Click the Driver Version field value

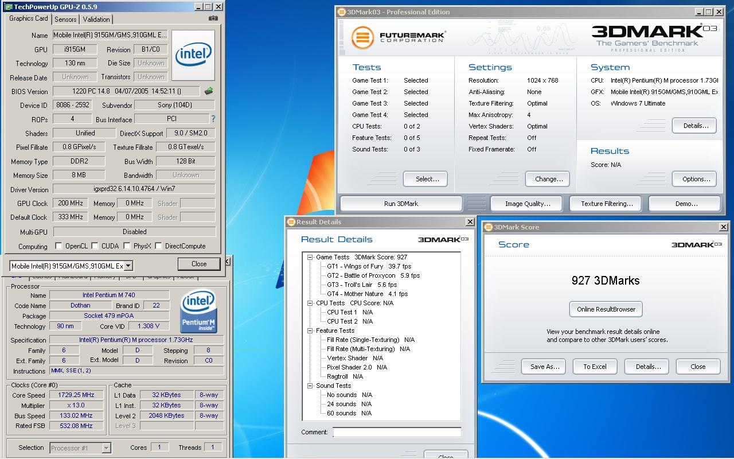click(134, 190)
